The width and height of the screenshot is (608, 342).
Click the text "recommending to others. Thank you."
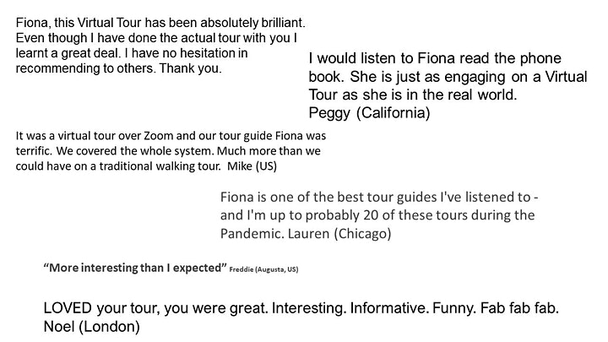click(119, 68)
